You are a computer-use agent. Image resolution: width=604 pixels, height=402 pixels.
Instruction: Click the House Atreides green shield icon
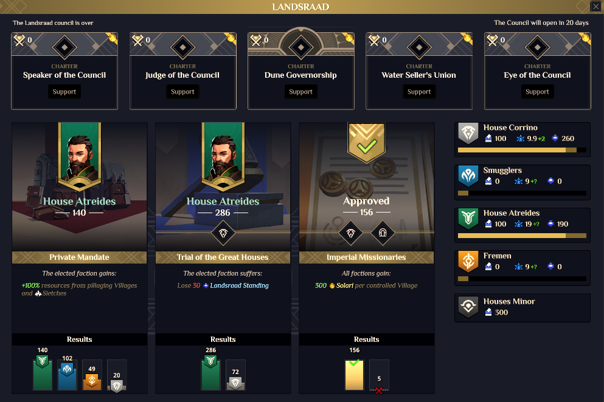[468, 219]
